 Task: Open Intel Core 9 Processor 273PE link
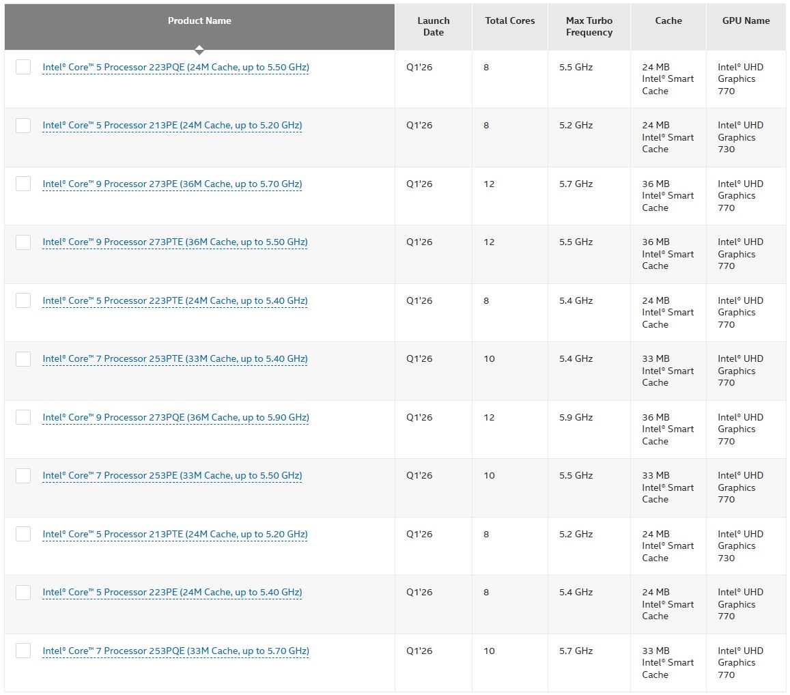pyautogui.click(x=172, y=184)
